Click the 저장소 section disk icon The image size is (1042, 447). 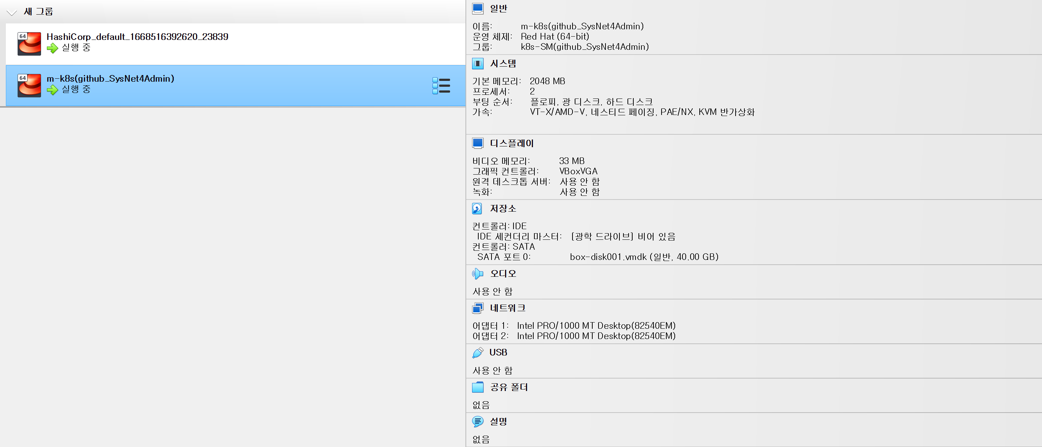click(x=477, y=209)
